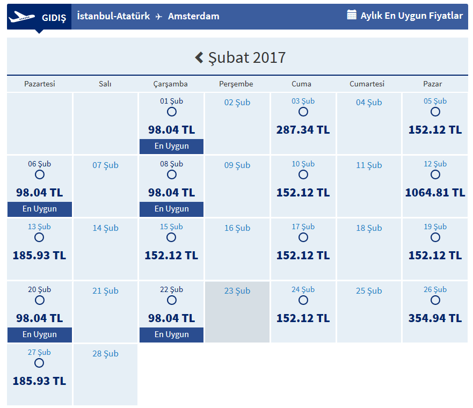
Task: Click the 23 Şub highlighted cell
Action: coord(237,311)
